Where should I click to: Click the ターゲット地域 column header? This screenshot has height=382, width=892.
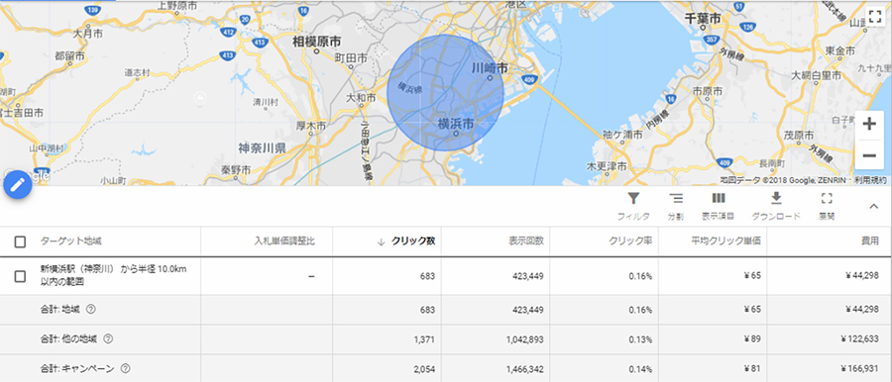tap(70, 241)
